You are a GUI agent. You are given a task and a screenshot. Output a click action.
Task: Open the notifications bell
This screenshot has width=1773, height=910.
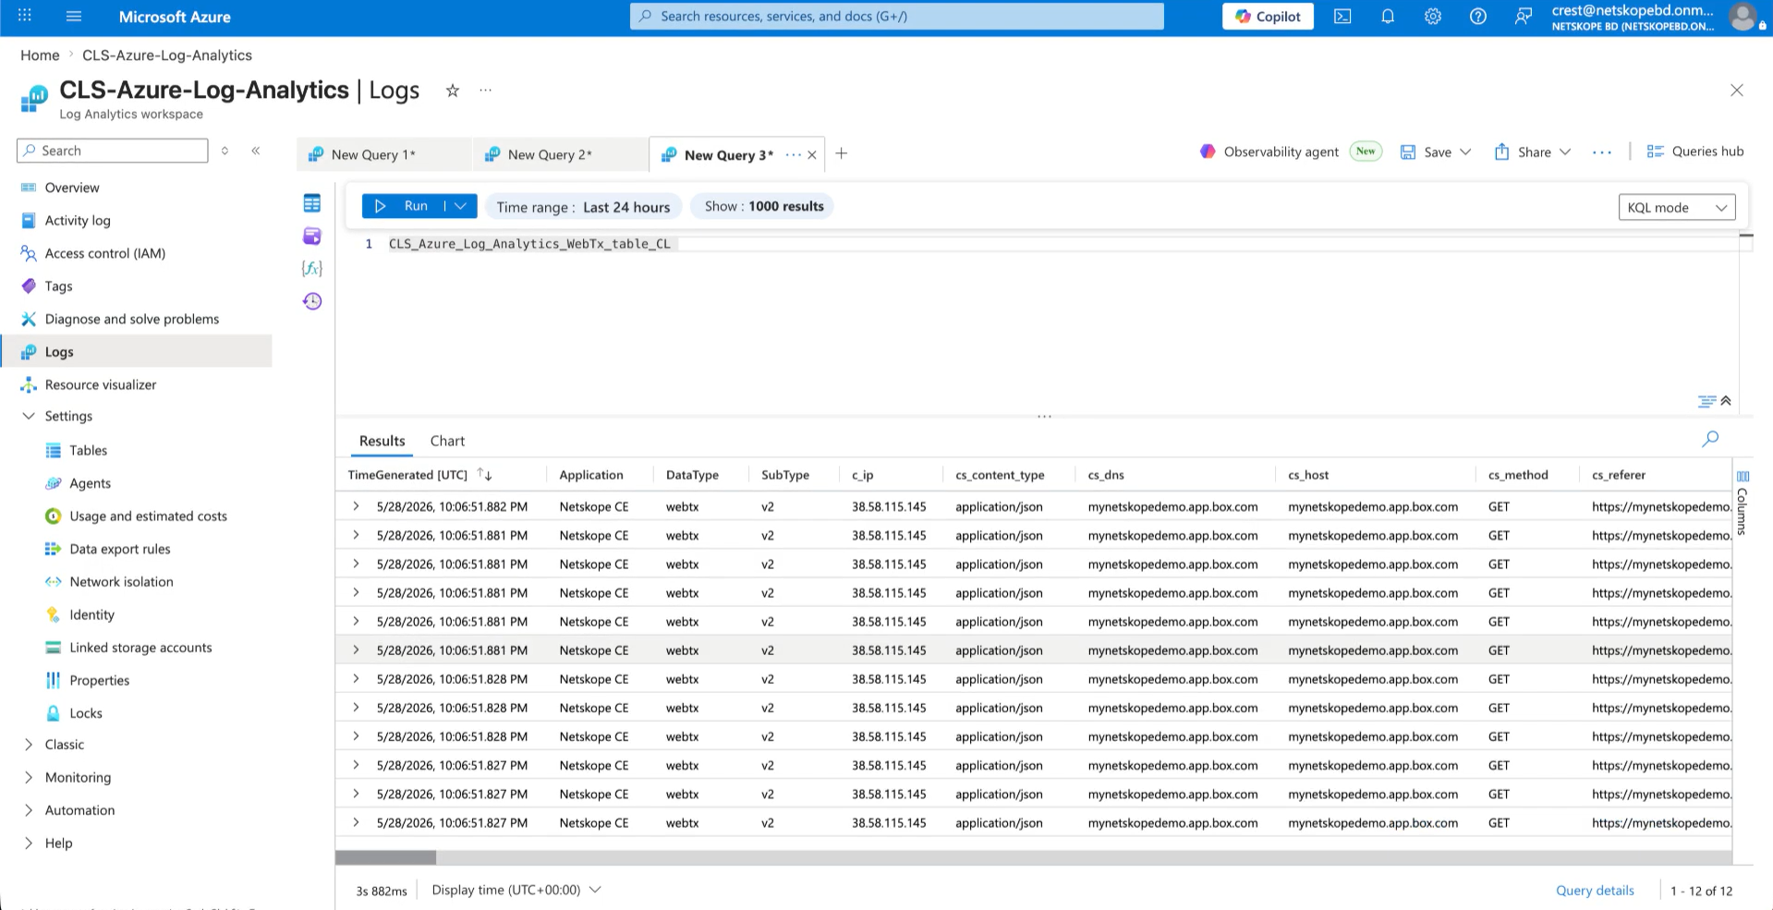[1388, 17]
